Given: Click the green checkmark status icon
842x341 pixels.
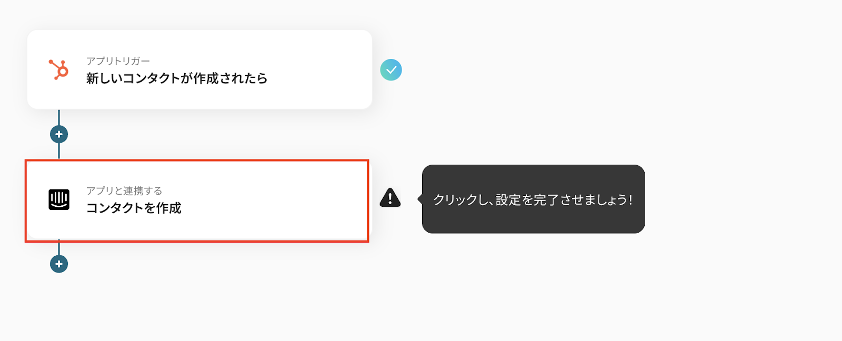Looking at the screenshot, I should click(x=391, y=69).
